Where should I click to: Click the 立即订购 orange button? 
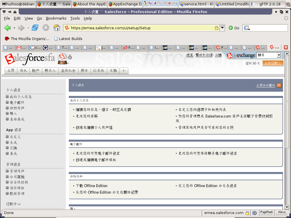click(x=273, y=63)
